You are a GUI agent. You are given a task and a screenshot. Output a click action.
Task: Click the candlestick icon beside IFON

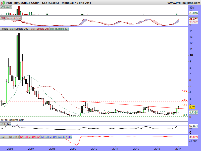3,3
